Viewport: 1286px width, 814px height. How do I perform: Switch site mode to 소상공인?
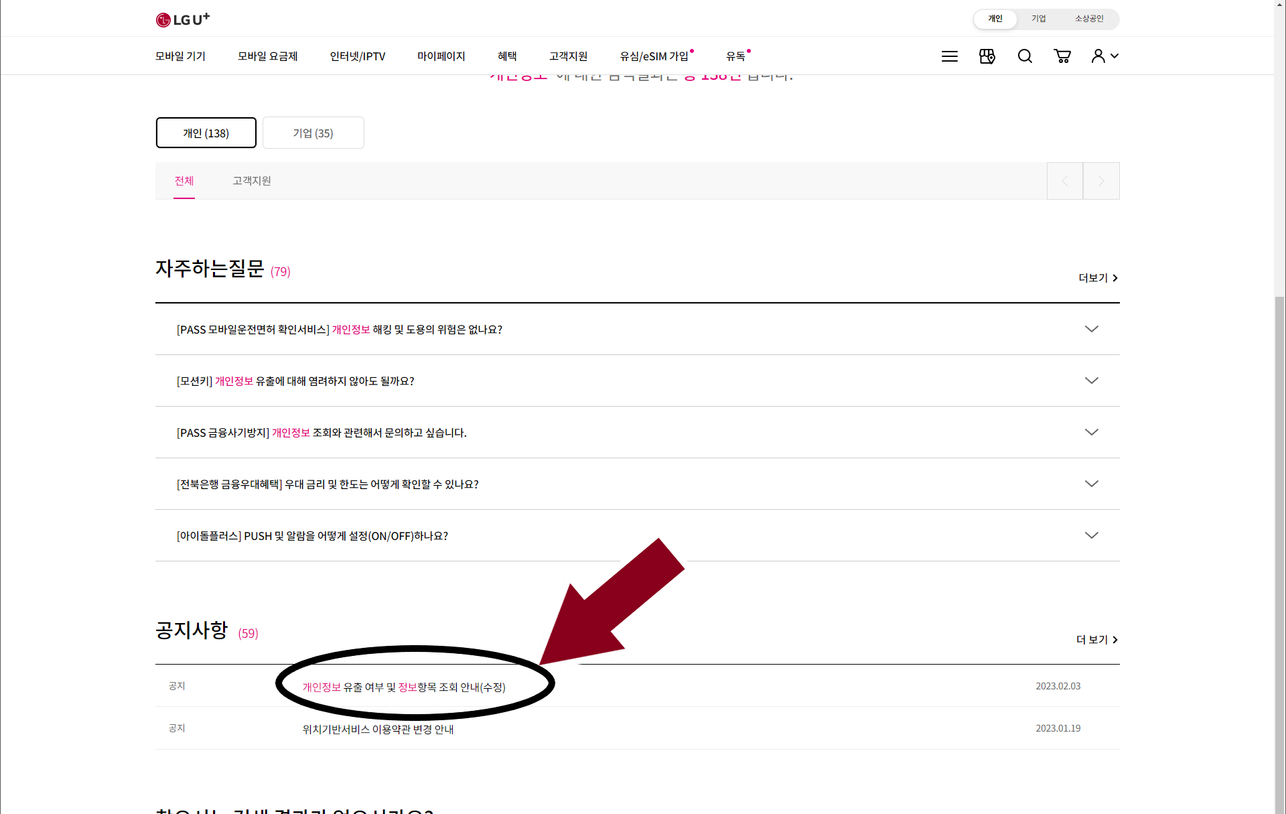pyautogui.click(x=1089, y=19)
